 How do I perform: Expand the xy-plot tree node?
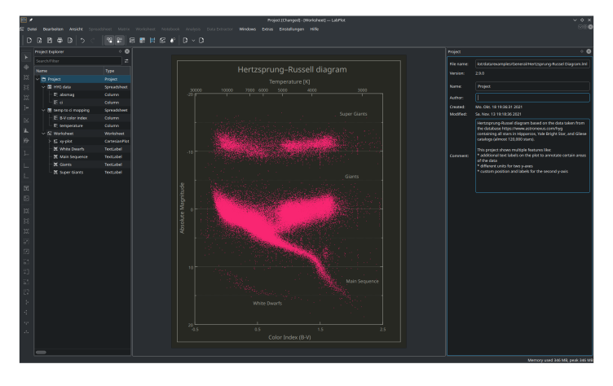tap(51, 141)
